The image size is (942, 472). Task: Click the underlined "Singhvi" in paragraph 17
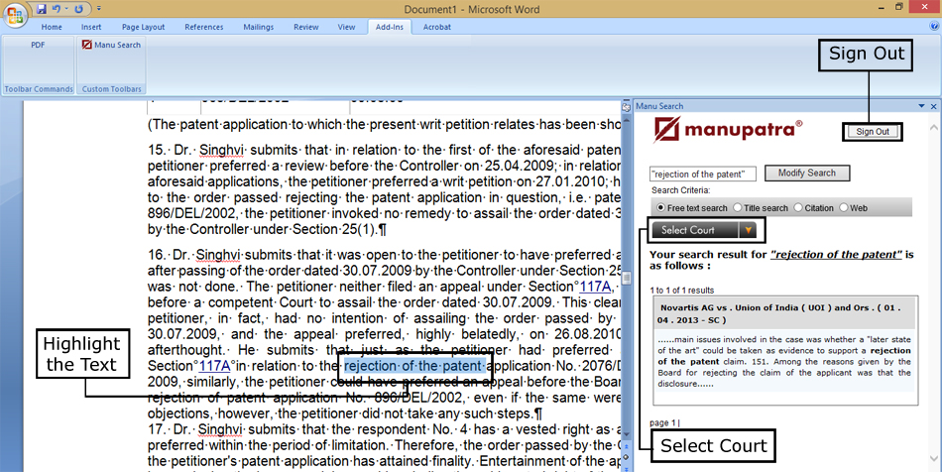(x=219, y=429)
